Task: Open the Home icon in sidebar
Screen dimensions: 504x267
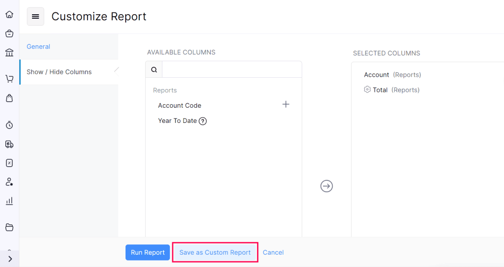Action: [9, 14]
